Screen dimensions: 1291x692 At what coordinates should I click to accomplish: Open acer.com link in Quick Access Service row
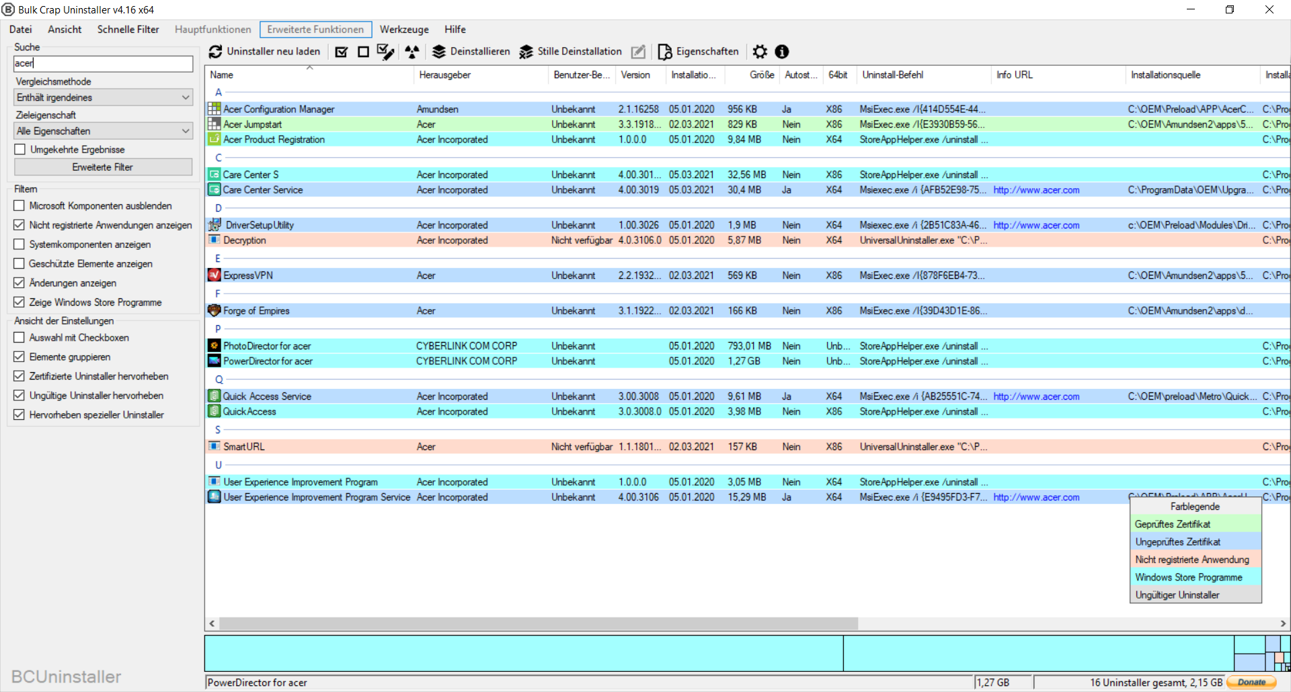coord(1036,396)
